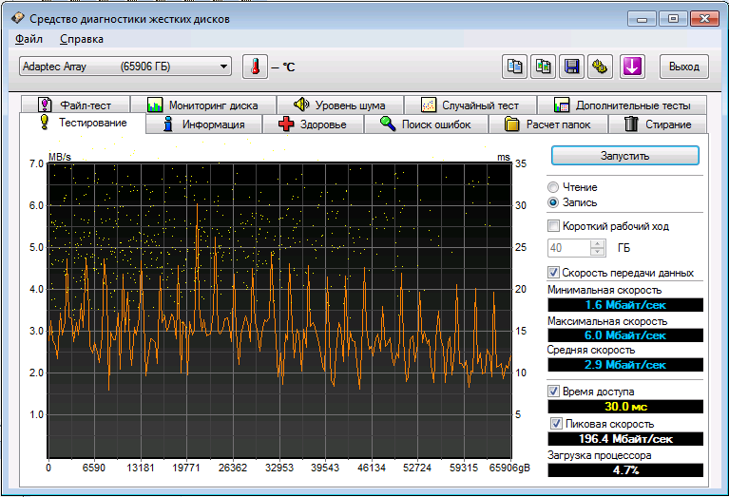
Task: Open the Поиск ошибок tab
Action: tap(432, 124)
